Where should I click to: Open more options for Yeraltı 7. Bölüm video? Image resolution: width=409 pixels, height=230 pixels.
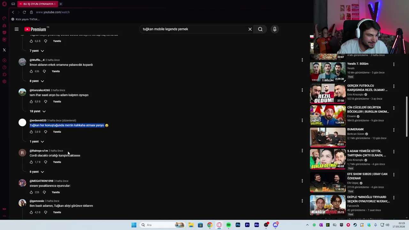(x=394, y=64)
